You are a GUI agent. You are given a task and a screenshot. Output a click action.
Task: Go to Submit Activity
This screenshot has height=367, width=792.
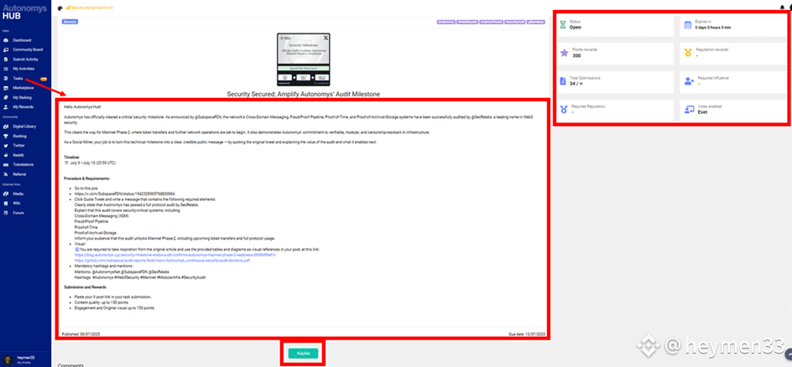pyautogui.click(x=25, y=59)
